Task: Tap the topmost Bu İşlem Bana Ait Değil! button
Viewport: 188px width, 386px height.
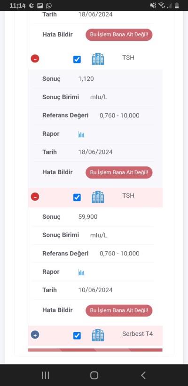Action: (x=119, y=35)
